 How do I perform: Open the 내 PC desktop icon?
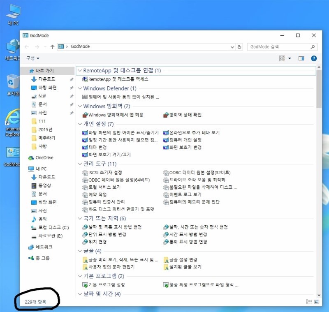click(x=13, y=15)
